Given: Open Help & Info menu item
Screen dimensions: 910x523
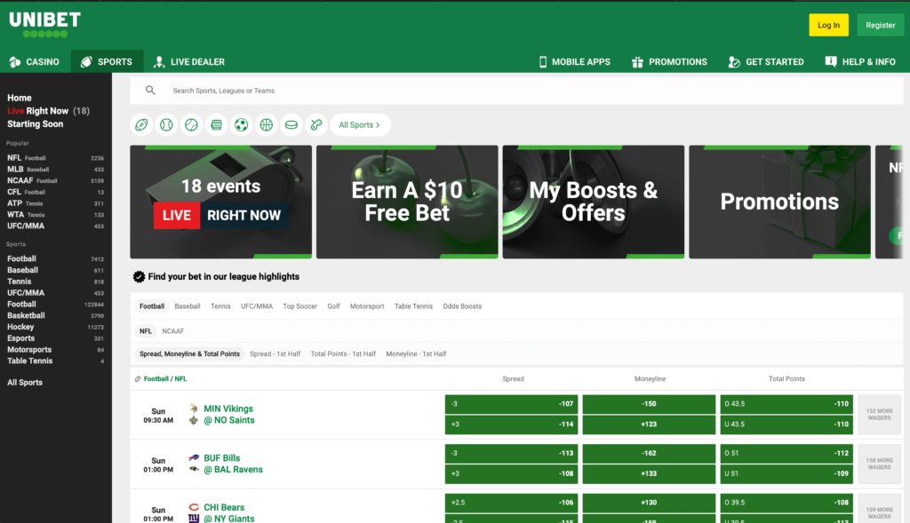Looking at the screenshot, I should [860, 61].
